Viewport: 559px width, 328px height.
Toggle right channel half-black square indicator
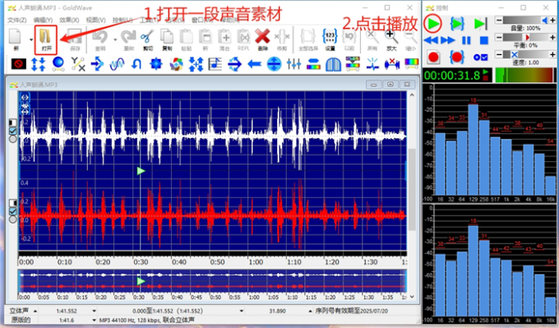[12, 203]
